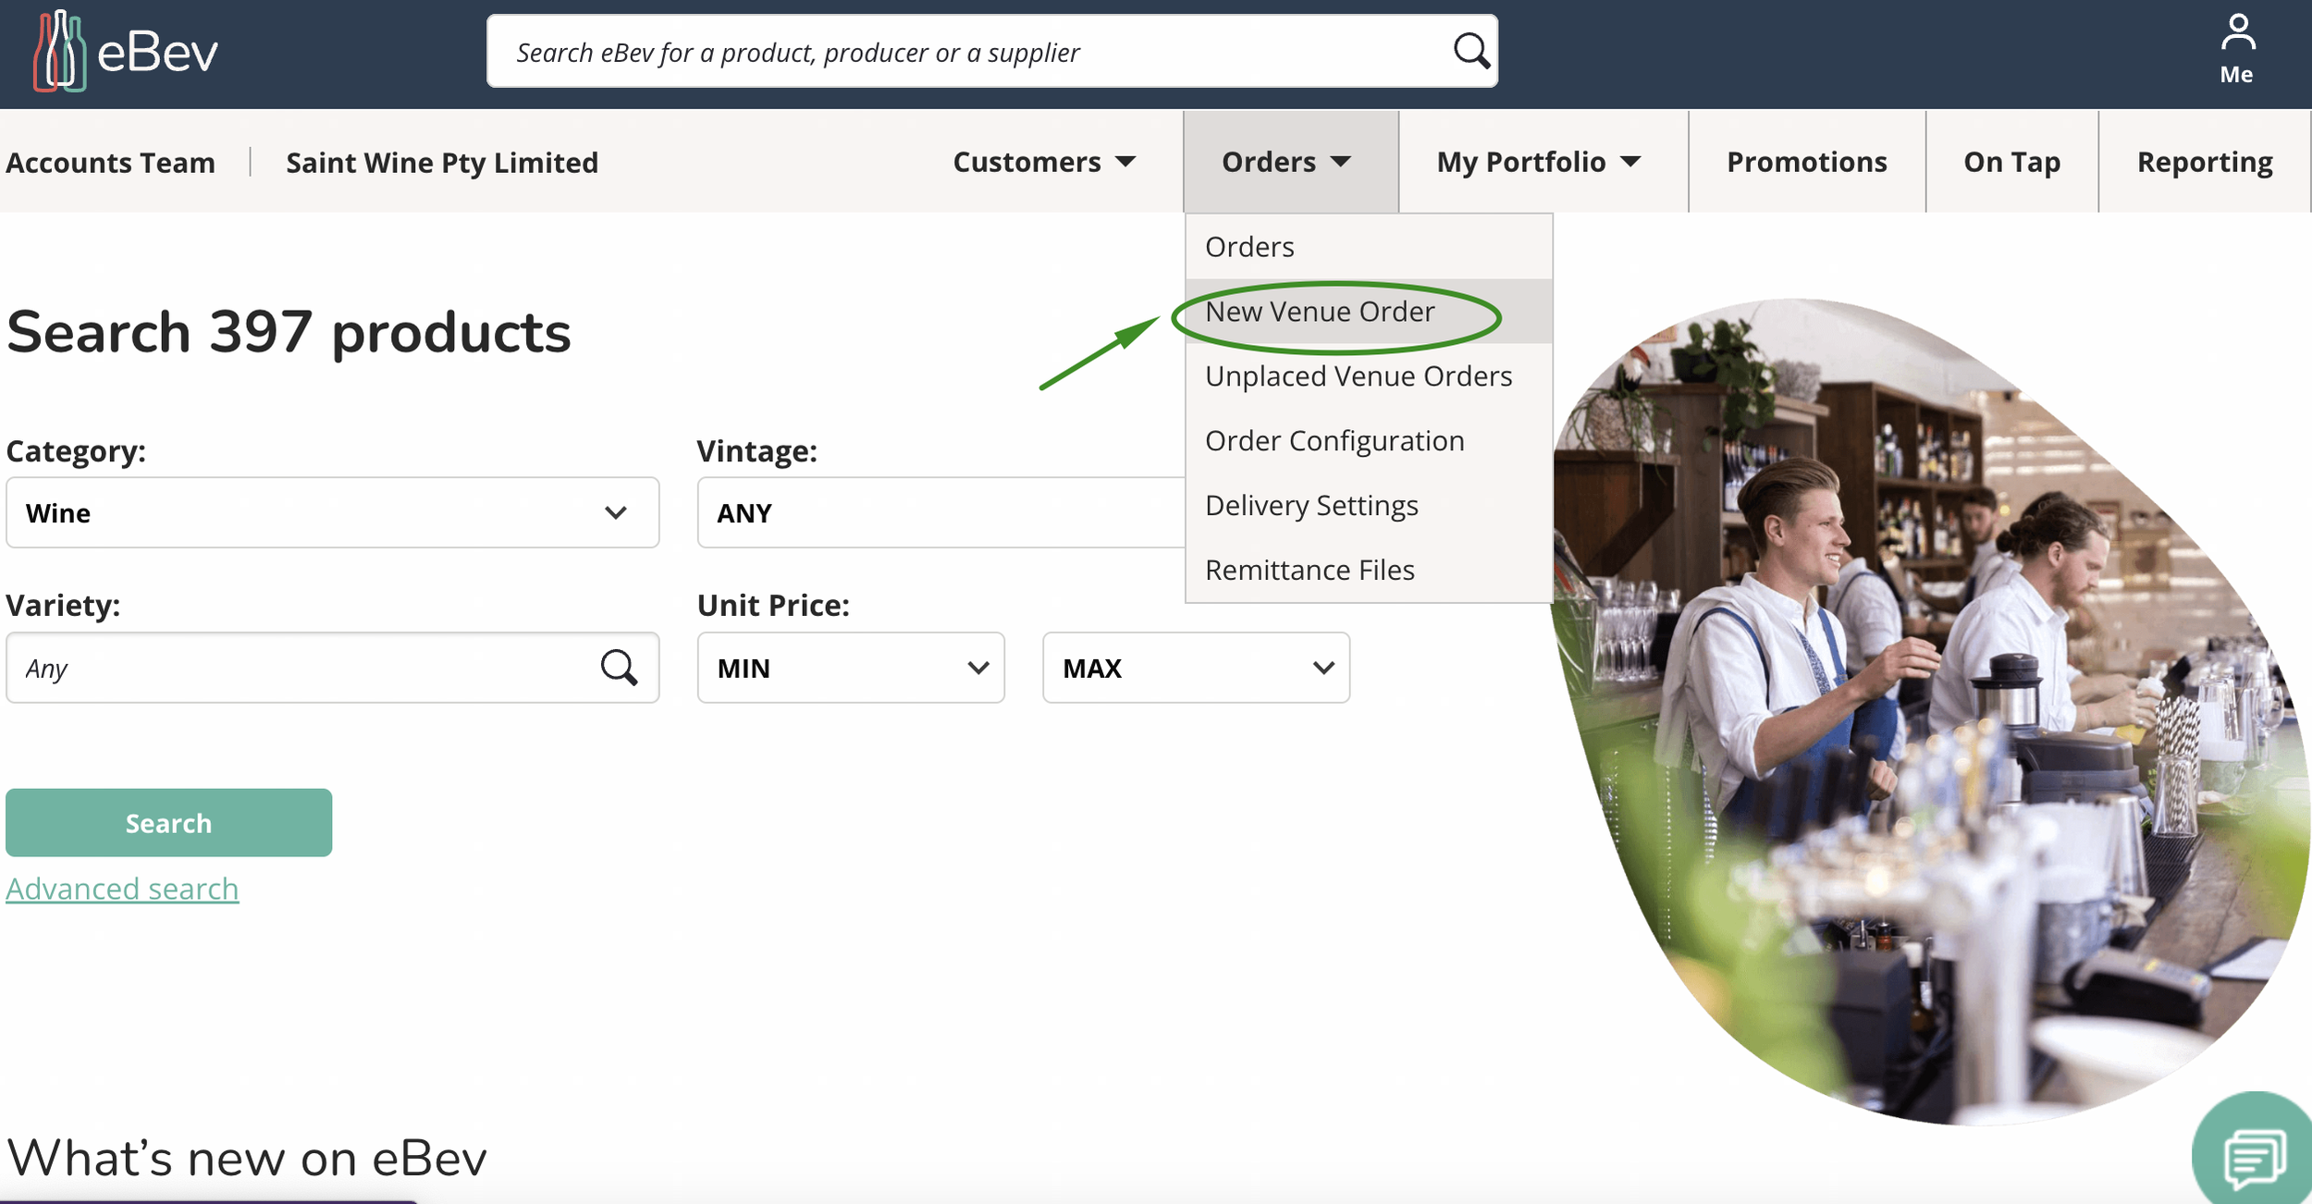Open the MAX unit price dropdown

click(x=1196, y=668)
